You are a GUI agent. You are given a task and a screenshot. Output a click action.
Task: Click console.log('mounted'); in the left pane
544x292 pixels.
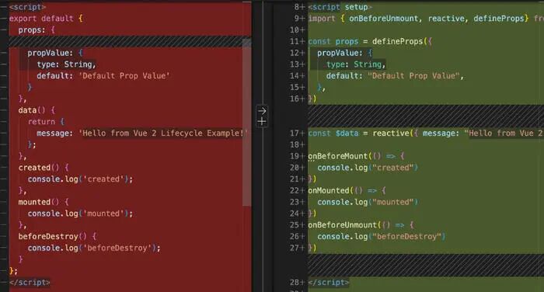tap(80, 213)
